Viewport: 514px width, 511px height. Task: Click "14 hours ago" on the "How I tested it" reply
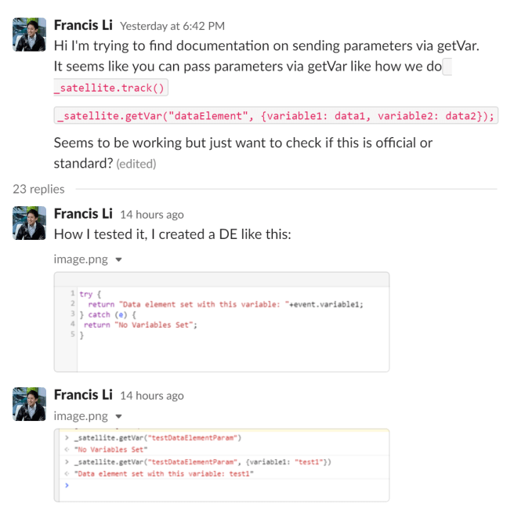coord(152,215)
